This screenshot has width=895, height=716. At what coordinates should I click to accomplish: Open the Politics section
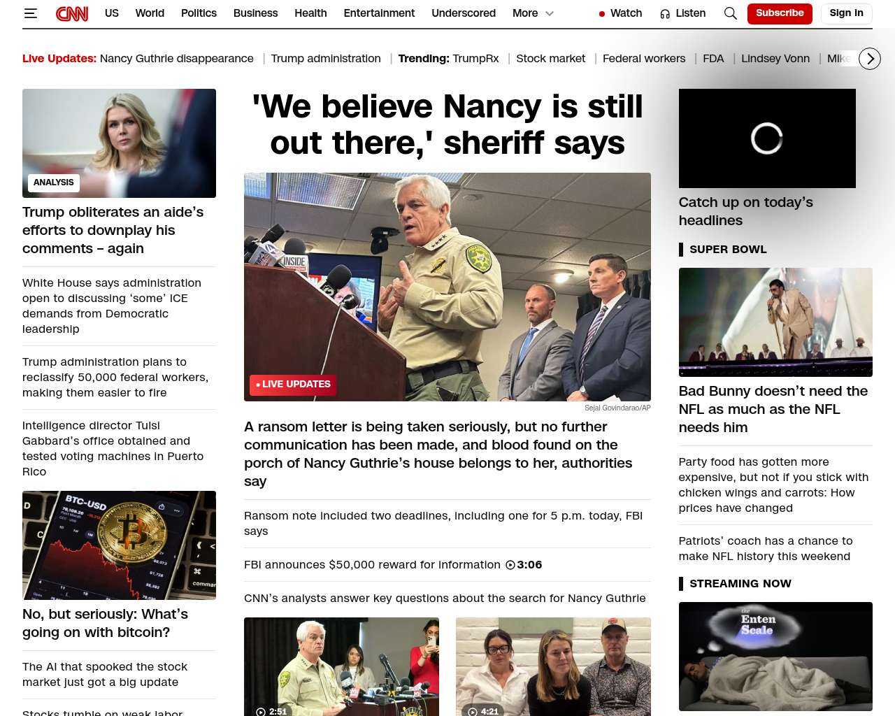tap(199, 13)
